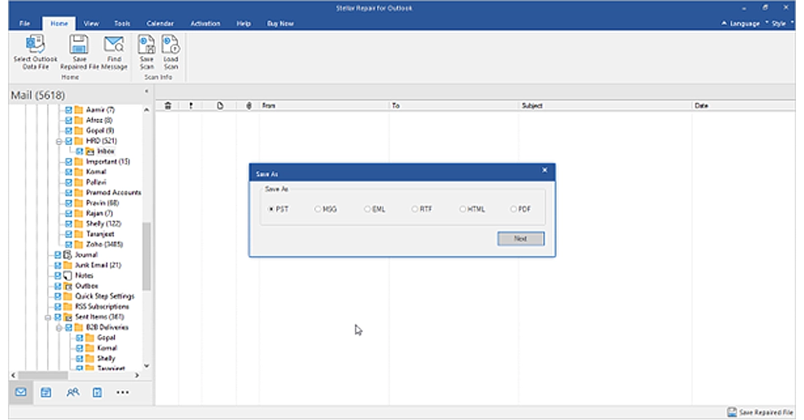Select the Pravin (68) folder

coord(103,203)
